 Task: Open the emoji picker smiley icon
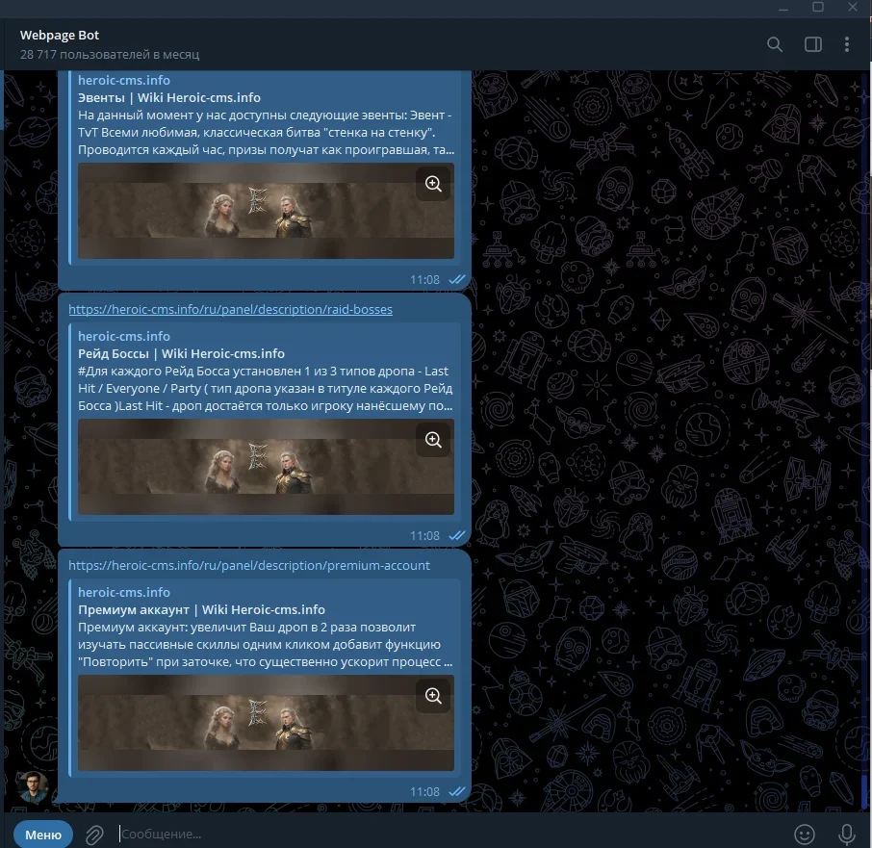click(805, 834)
